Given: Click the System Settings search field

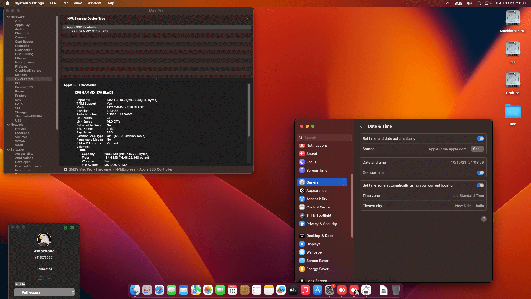Looking at the screenshot, I should (x=324, y=138).
